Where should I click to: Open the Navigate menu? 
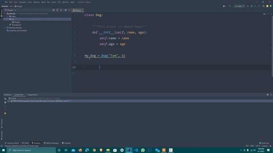click(23, 2)
